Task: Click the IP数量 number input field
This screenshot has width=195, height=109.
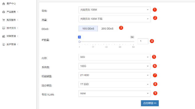Action: [x=143, y=41]
